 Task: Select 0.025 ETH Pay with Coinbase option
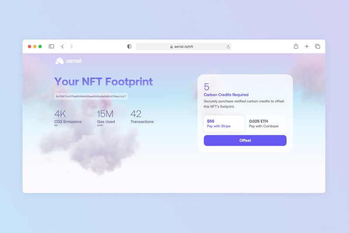point(266,123)
